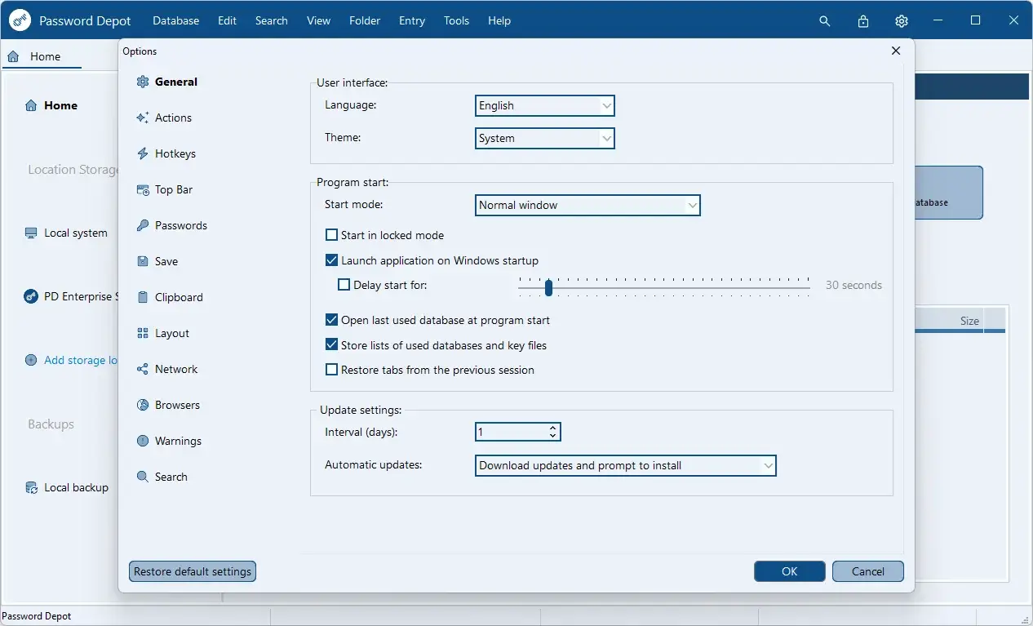Click the Browsers globe icon

[143, 405]
